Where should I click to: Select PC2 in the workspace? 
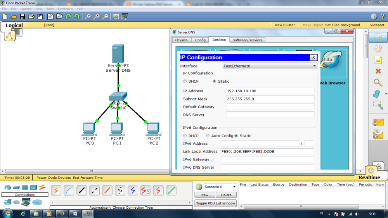coord(153,130)
